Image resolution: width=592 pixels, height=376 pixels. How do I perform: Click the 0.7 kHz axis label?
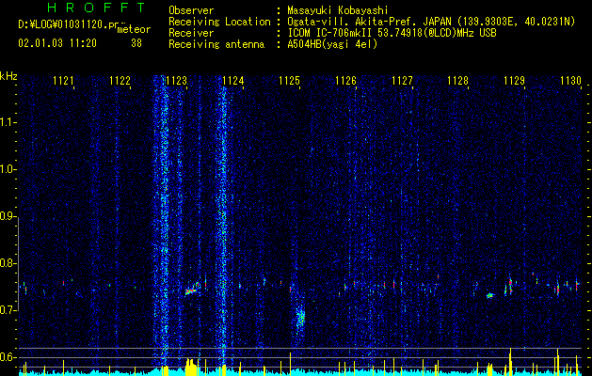coord(8,310)
